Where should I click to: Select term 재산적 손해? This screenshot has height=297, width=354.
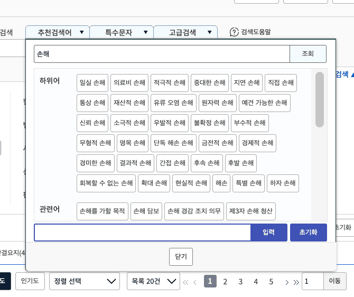pos(129,103)
